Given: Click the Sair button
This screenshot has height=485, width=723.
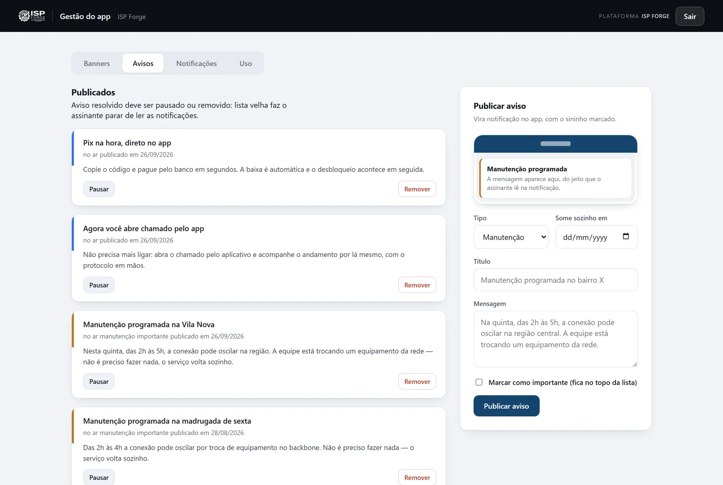Looking at the screenshot, I should [690, 16].
